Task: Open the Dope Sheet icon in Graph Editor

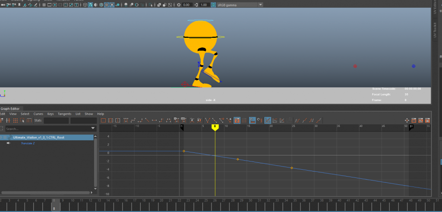Action: click(414, 120)
